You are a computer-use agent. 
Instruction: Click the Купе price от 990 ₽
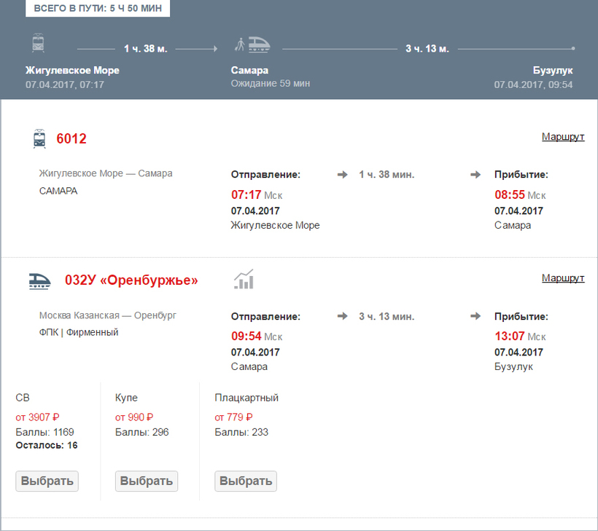(x=134, y=417)
